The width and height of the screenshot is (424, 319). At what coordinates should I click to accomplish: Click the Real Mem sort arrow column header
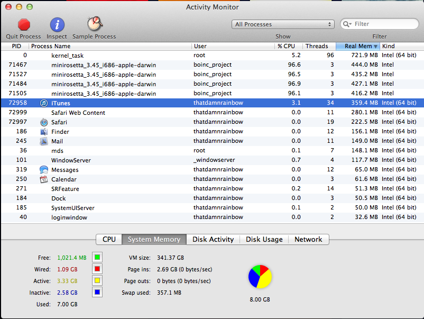coord(358,46)
